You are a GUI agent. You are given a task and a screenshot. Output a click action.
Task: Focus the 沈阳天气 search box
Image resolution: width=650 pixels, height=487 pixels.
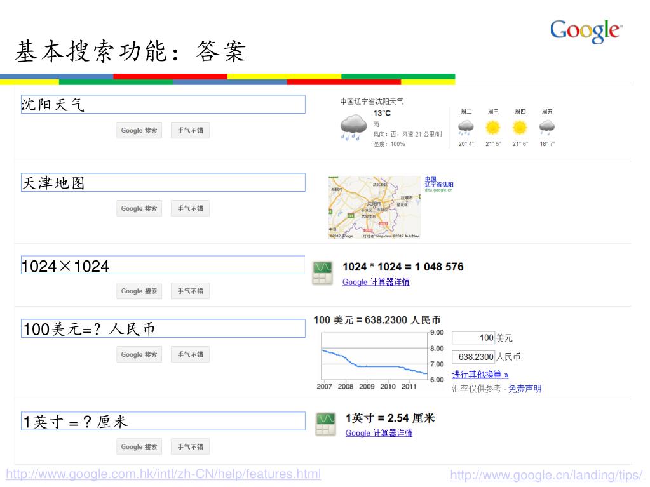(x=163, y=104)
